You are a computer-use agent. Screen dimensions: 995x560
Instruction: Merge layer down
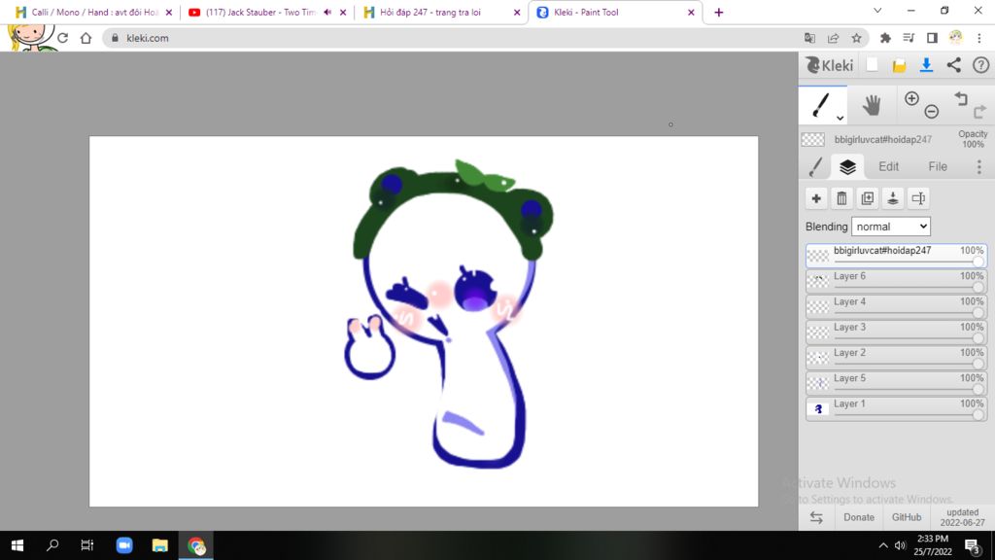click(x=893, y=198)
